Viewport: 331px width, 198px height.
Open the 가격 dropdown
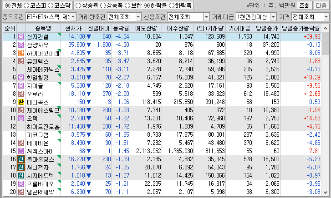pos(326,17)
